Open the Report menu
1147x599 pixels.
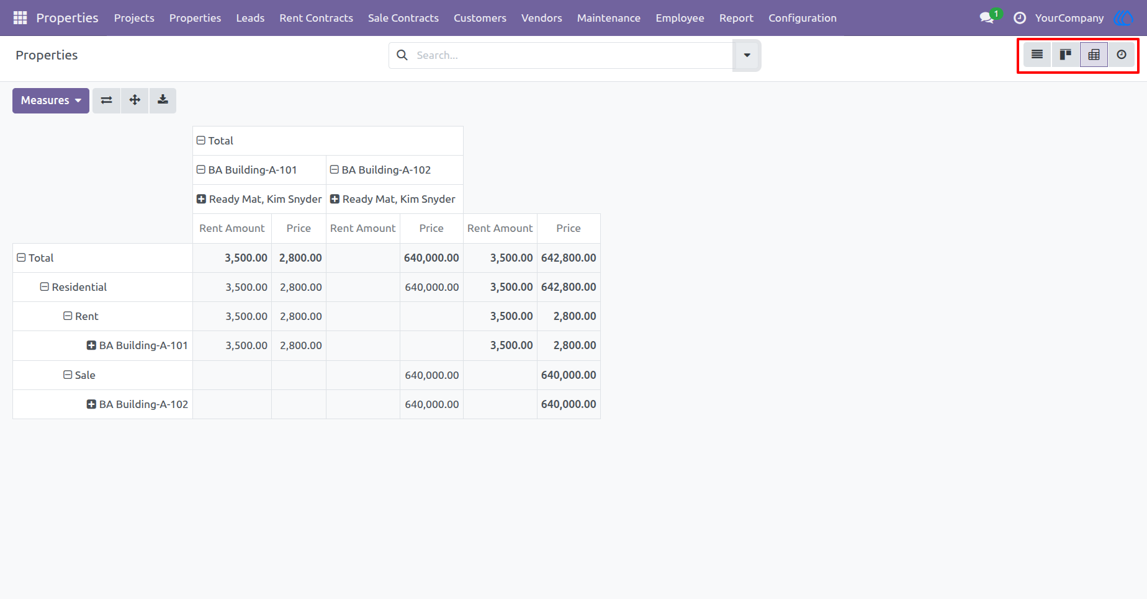pyautogui.click(x=736, y=18)
